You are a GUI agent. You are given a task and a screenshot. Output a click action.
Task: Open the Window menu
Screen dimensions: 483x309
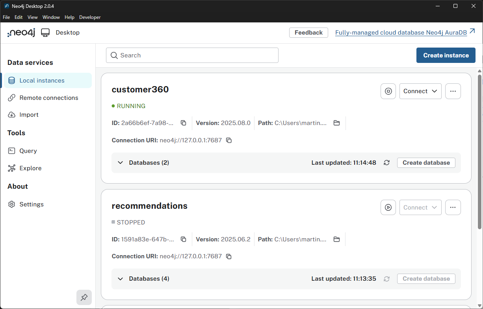(51, 17)
